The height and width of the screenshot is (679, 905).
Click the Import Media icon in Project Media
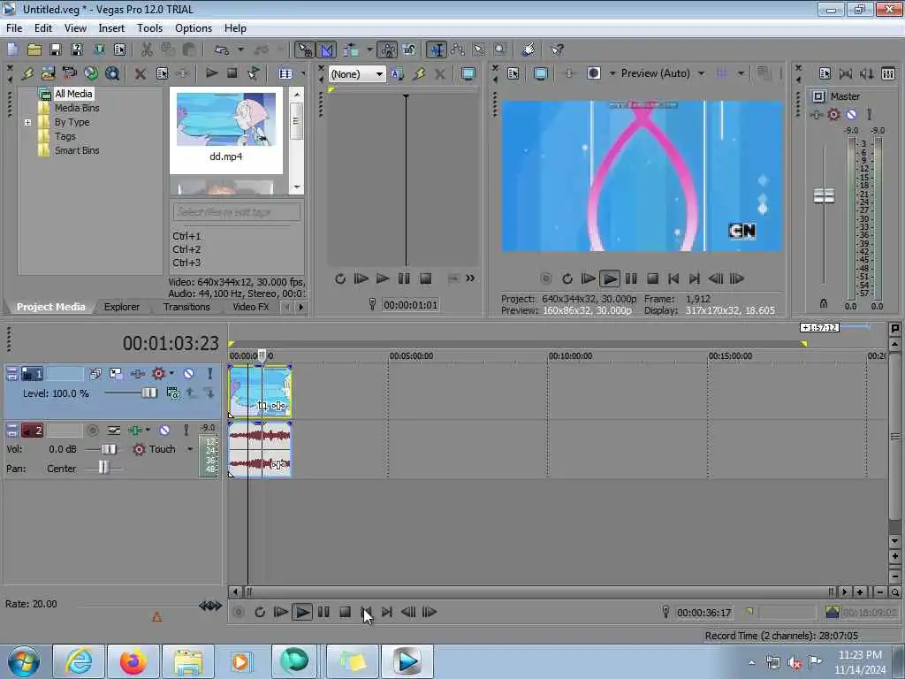tap(49, 73)
